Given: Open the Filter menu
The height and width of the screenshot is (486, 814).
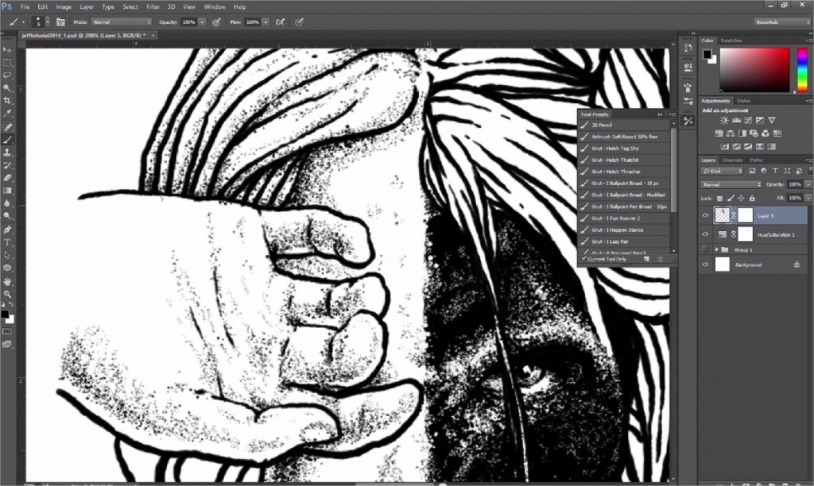Looking at the screenshot, I should (x=152, y=6).
